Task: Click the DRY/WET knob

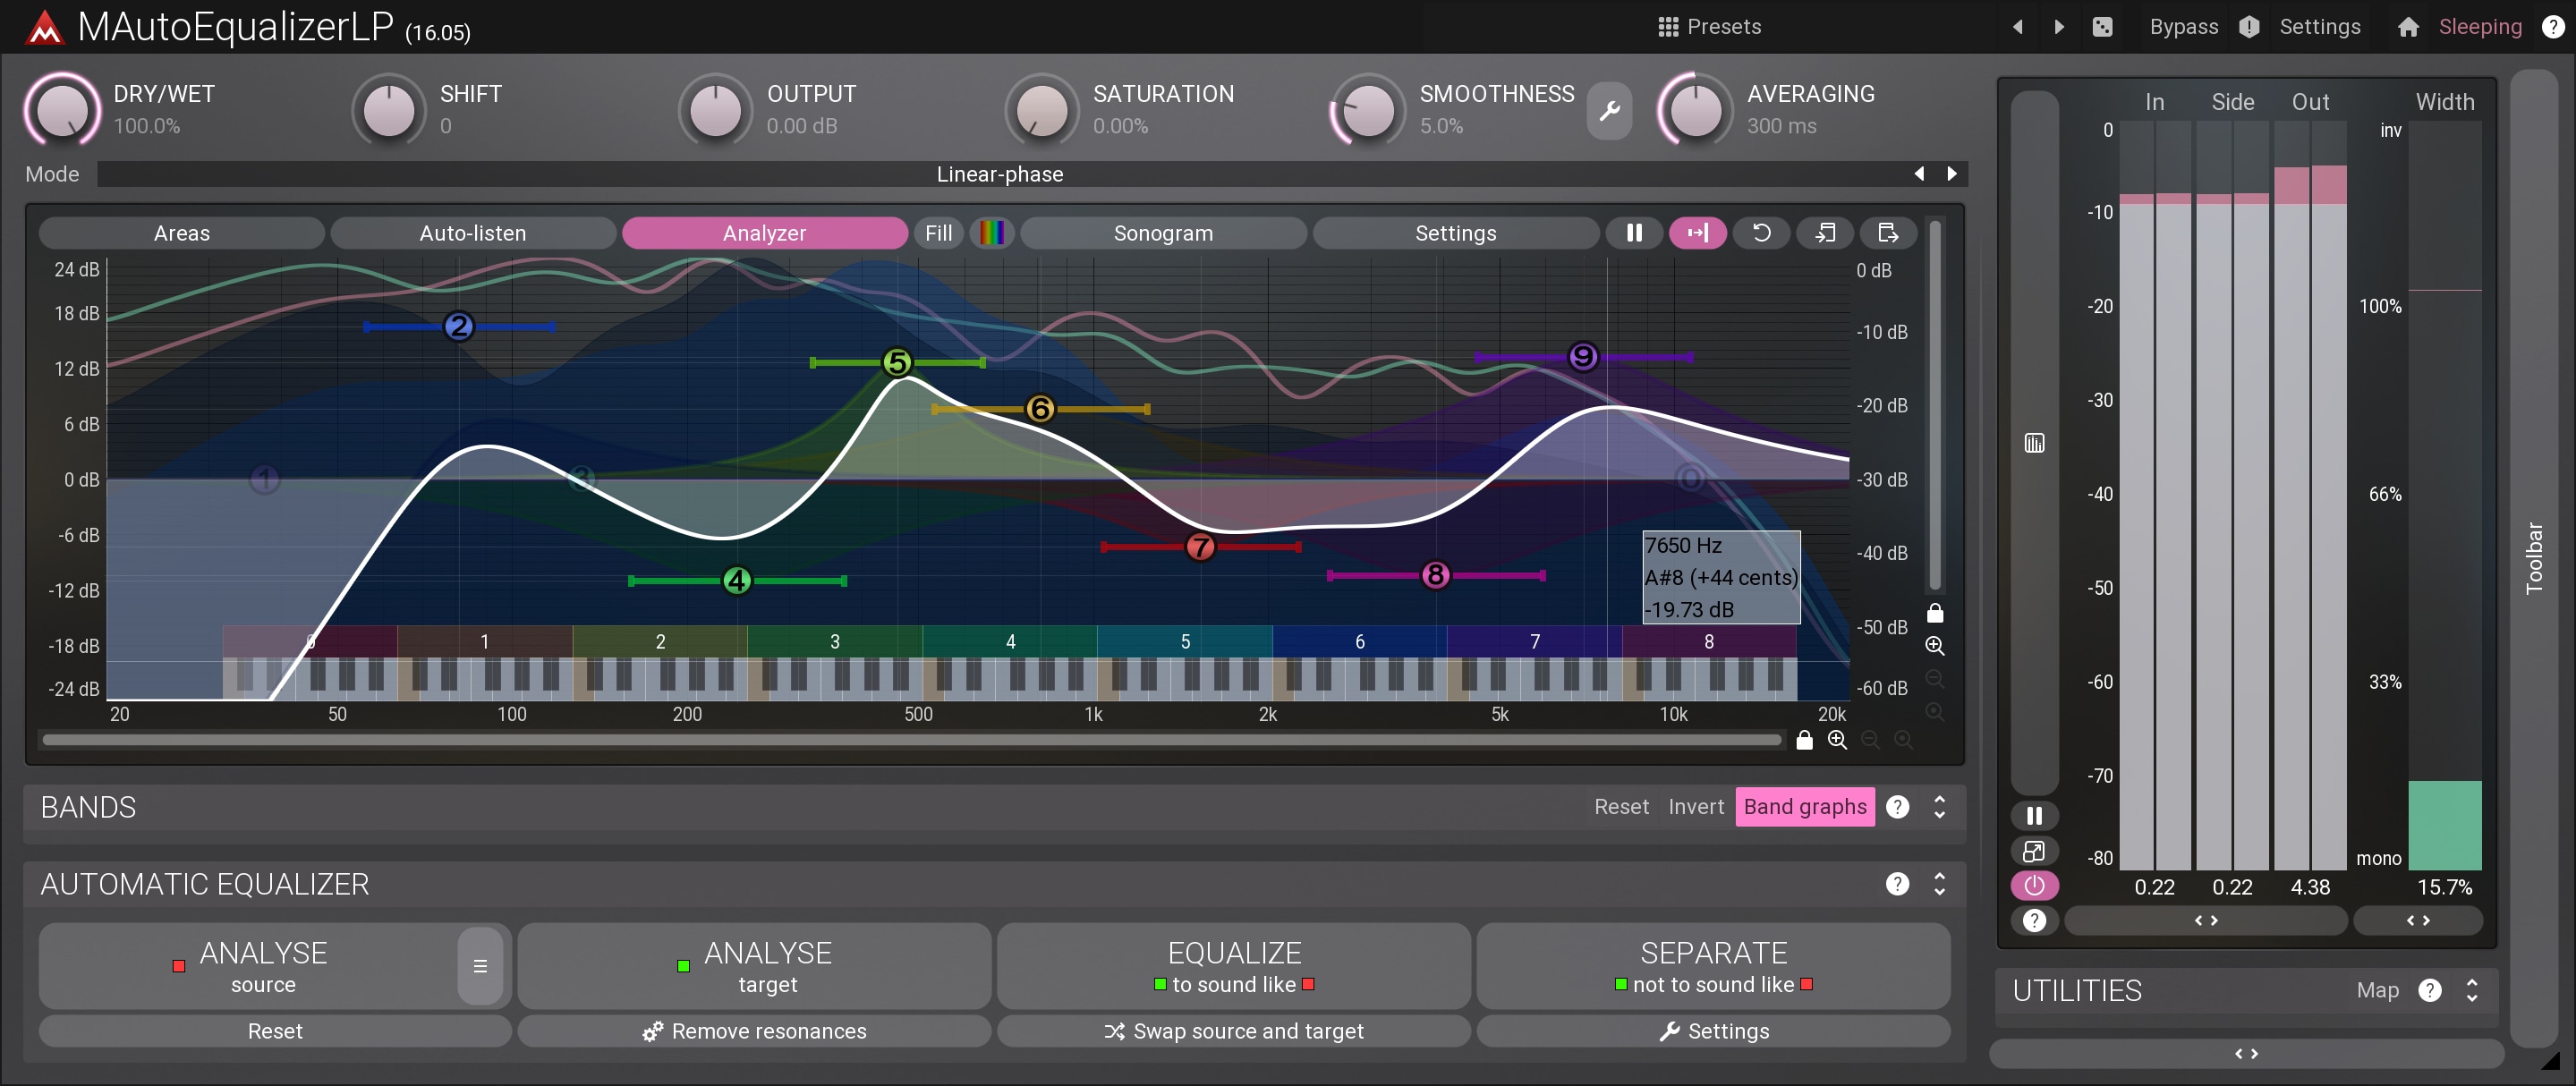Action: click(62, 110)
